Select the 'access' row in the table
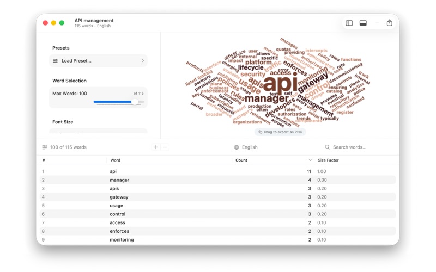 217,222
